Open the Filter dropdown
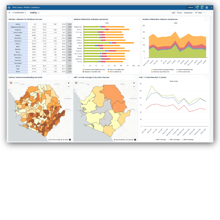 200,12
